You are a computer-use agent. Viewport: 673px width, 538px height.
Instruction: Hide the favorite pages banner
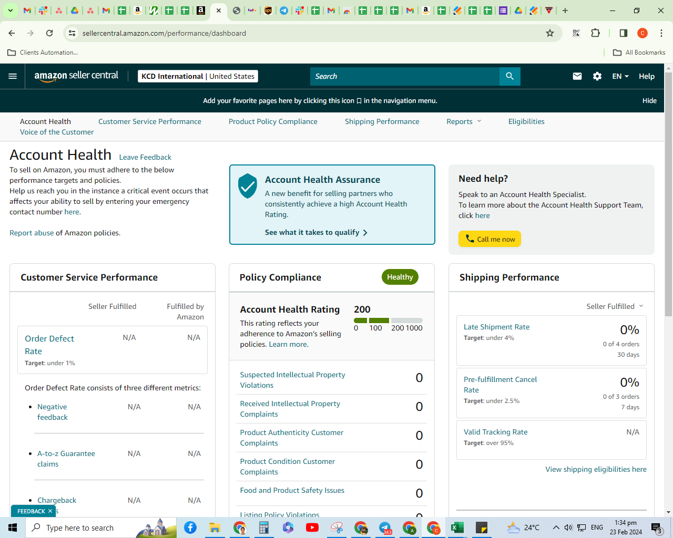point(649,100)
